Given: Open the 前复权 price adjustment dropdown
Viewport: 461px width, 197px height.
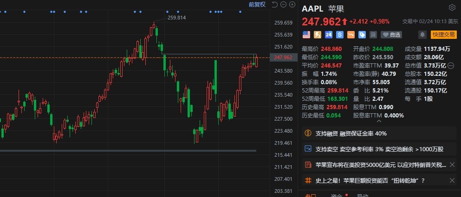Looking at the screenshot, I should 257,4.
